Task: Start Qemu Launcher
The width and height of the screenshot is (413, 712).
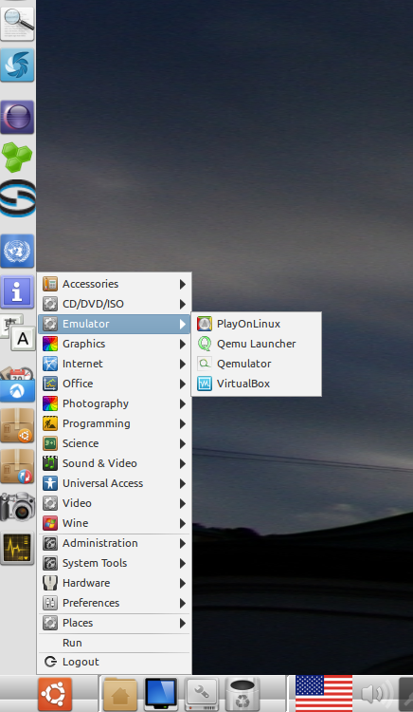Action: [x=257, y=344]
